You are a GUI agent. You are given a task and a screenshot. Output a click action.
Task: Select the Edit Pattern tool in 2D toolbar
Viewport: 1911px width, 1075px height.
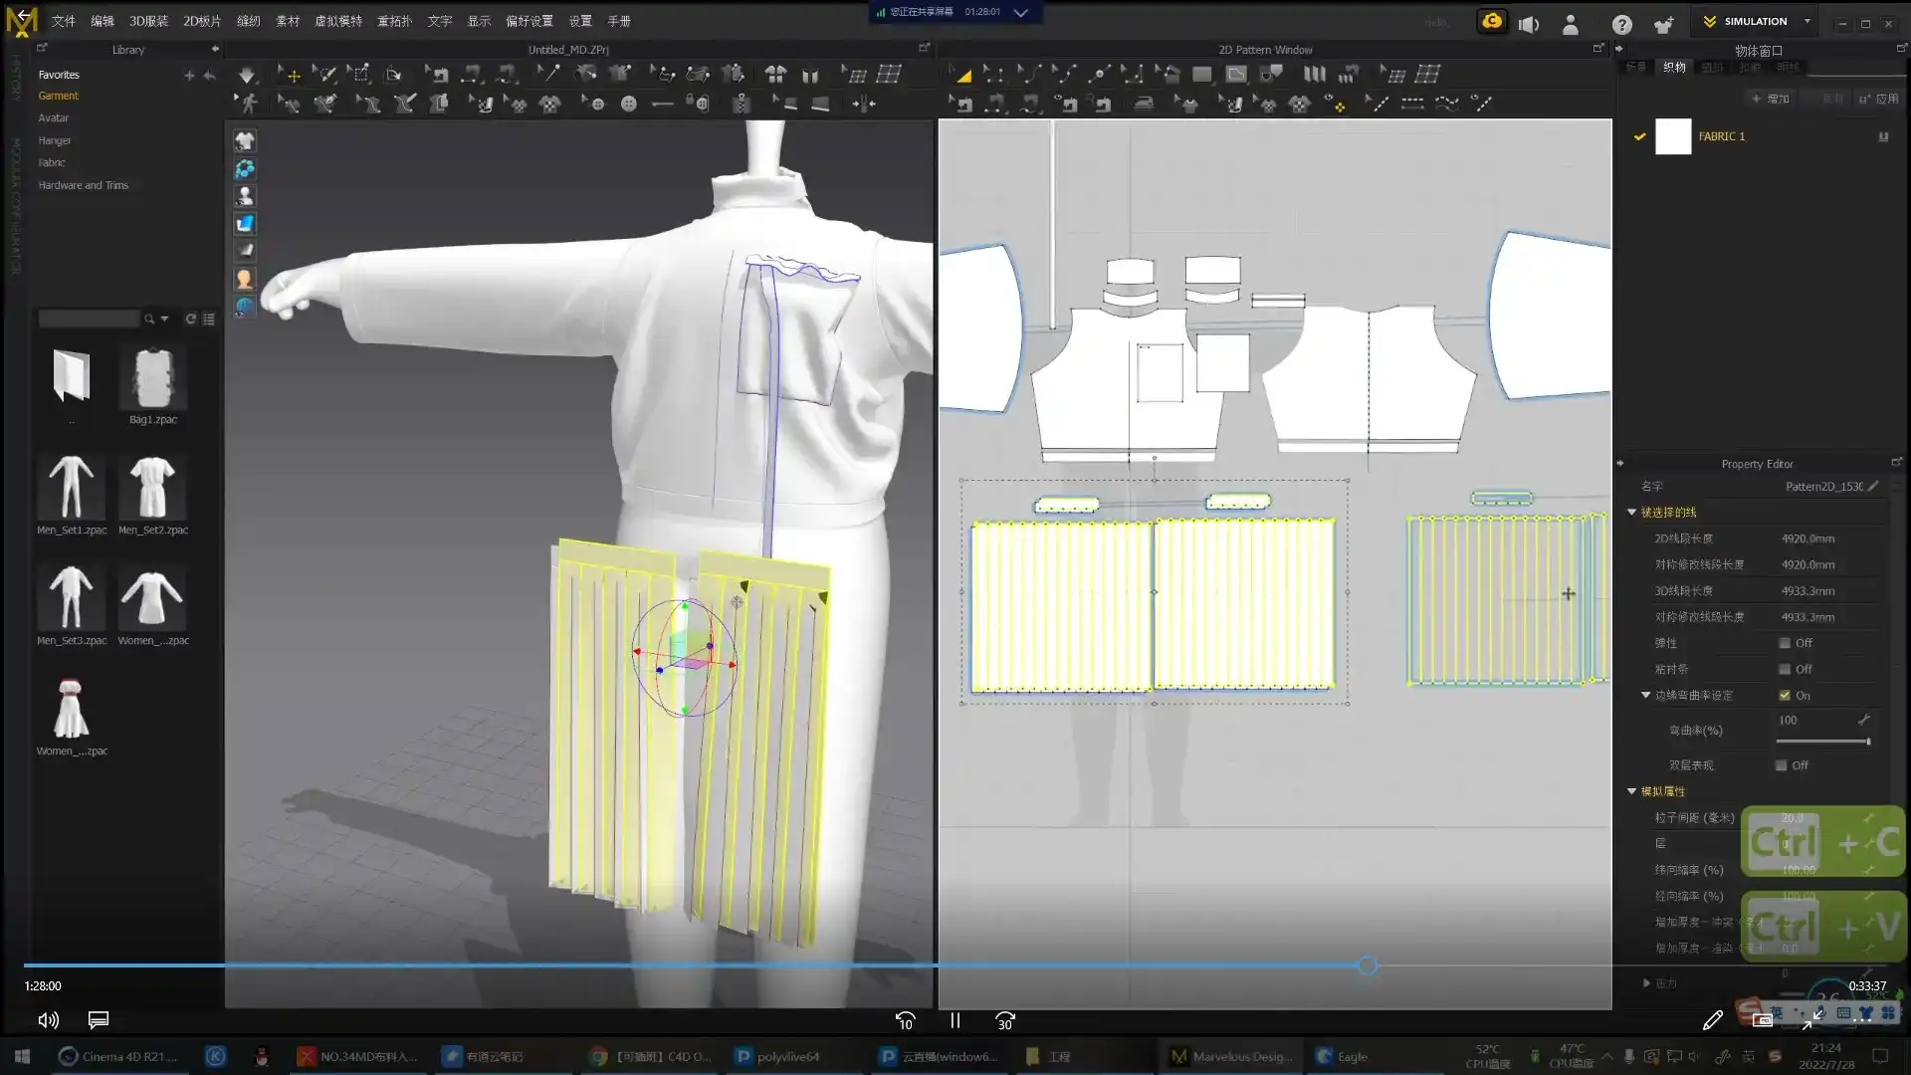point(992,75)
